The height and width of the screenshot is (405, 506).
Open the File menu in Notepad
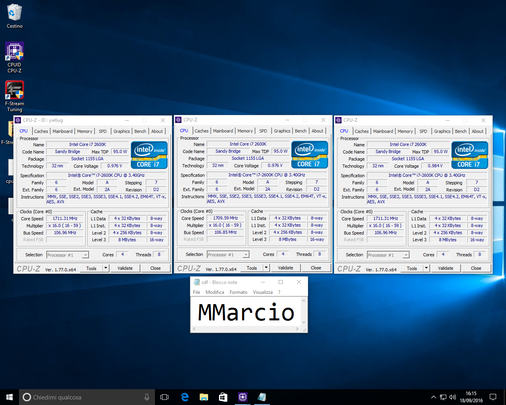click(x=196, y=292)
